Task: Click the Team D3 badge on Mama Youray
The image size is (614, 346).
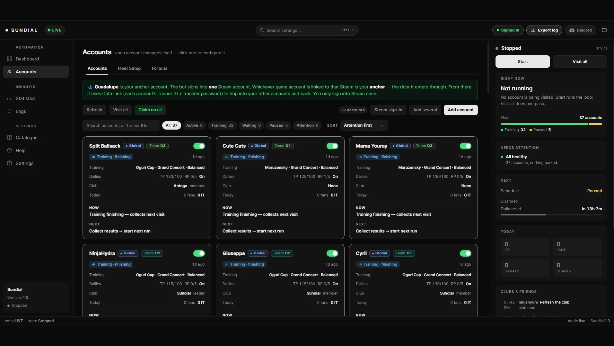Action: [424, 146]
